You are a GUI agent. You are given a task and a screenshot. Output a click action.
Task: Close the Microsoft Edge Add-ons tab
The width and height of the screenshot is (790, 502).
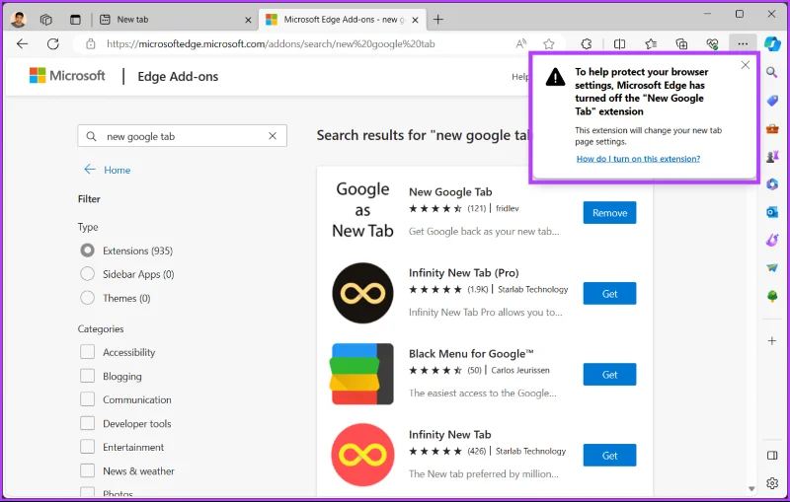[415, 20]
